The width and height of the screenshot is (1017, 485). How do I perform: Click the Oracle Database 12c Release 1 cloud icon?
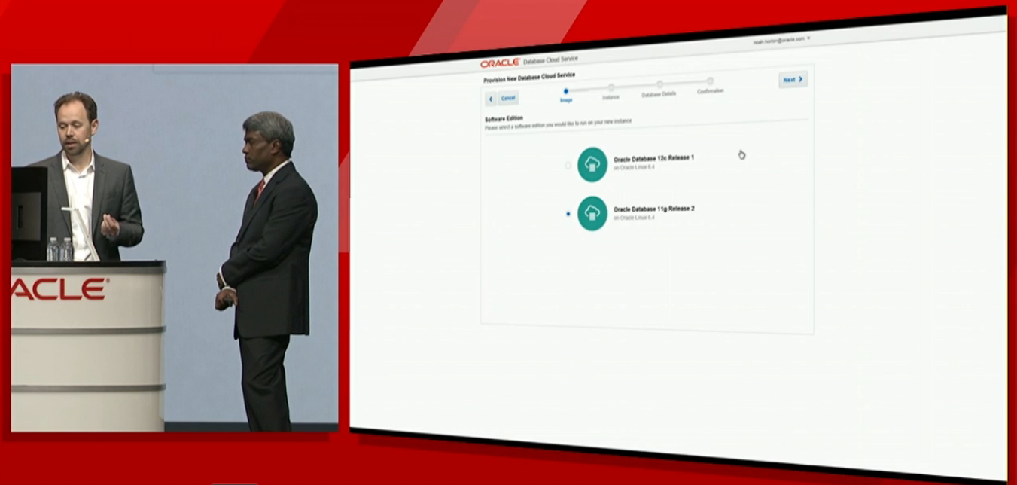click(592, 164)
